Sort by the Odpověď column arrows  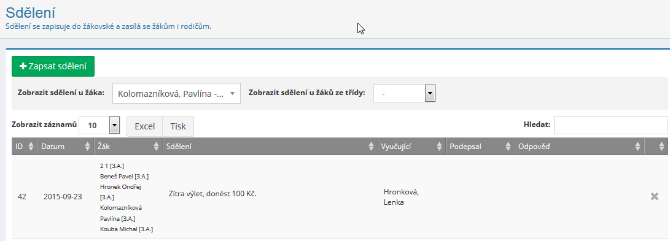point(637,147)
